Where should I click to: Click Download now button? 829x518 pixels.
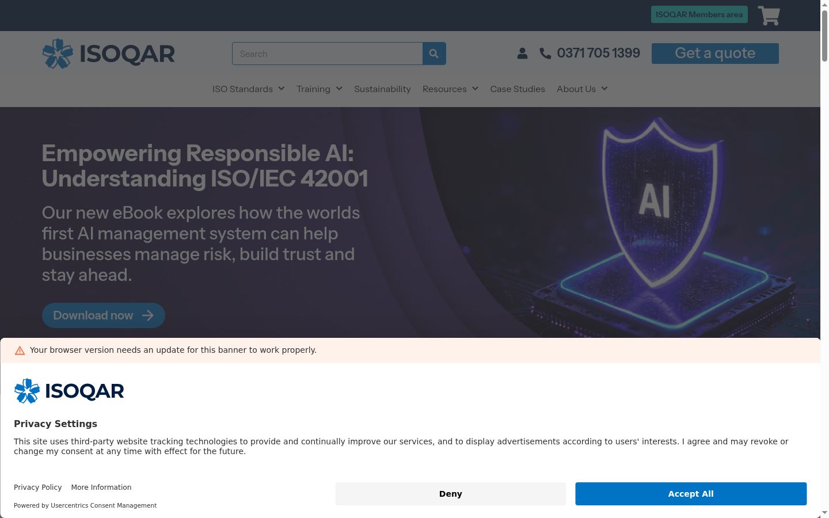[104, 315]
